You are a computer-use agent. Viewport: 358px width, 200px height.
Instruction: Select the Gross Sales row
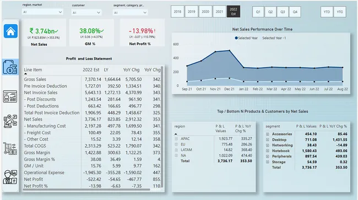[x=92, y=79]
